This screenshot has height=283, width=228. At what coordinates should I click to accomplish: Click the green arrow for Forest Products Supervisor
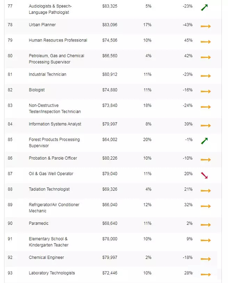pyautogui.click(x=204, y=141)
